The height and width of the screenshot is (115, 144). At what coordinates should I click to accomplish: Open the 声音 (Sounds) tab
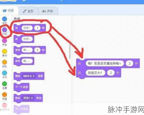48,11
